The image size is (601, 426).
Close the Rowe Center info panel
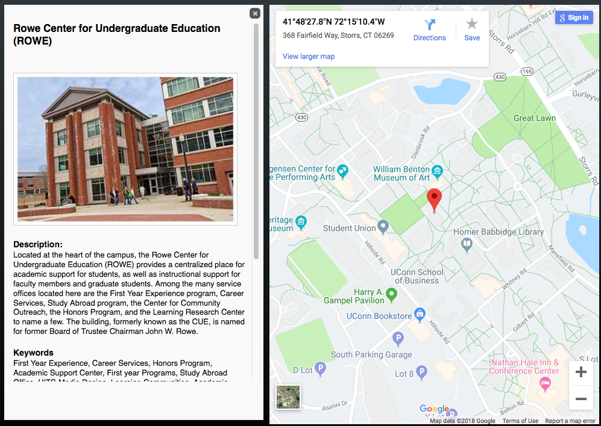coord(255,13)
